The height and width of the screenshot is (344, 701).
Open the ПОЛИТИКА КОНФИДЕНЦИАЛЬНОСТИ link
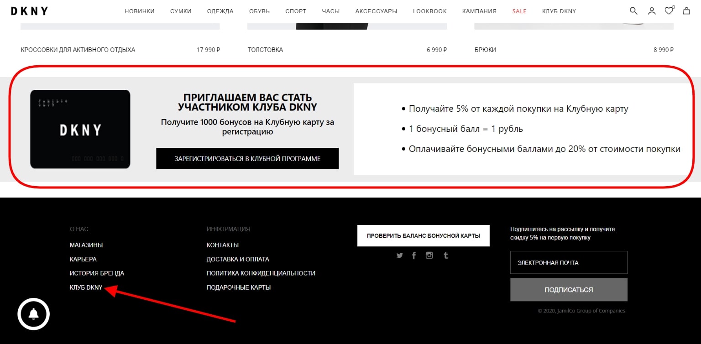pyautogui.click(x=261, y=273)
